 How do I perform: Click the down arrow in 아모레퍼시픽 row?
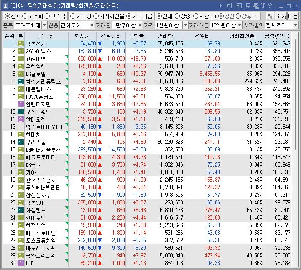[100, 248]
